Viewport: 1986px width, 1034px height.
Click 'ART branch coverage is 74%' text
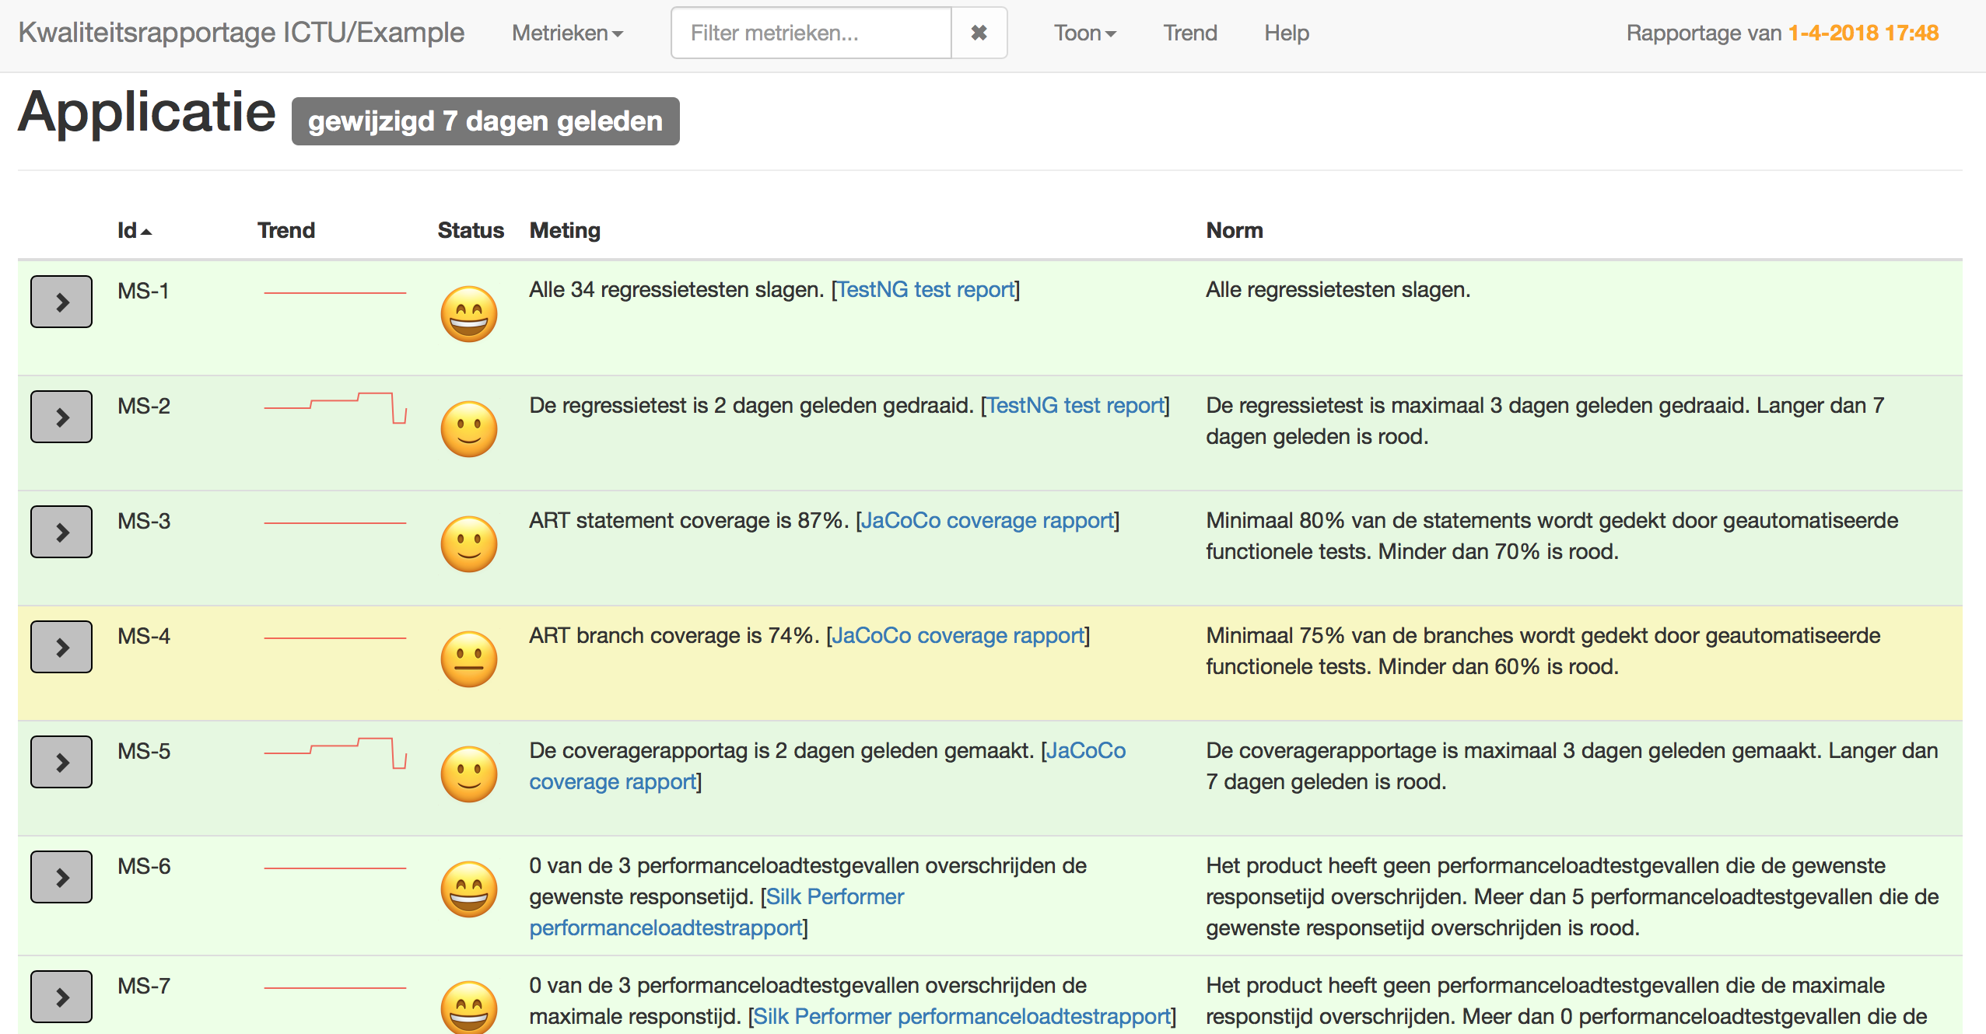tap(672, 635)
